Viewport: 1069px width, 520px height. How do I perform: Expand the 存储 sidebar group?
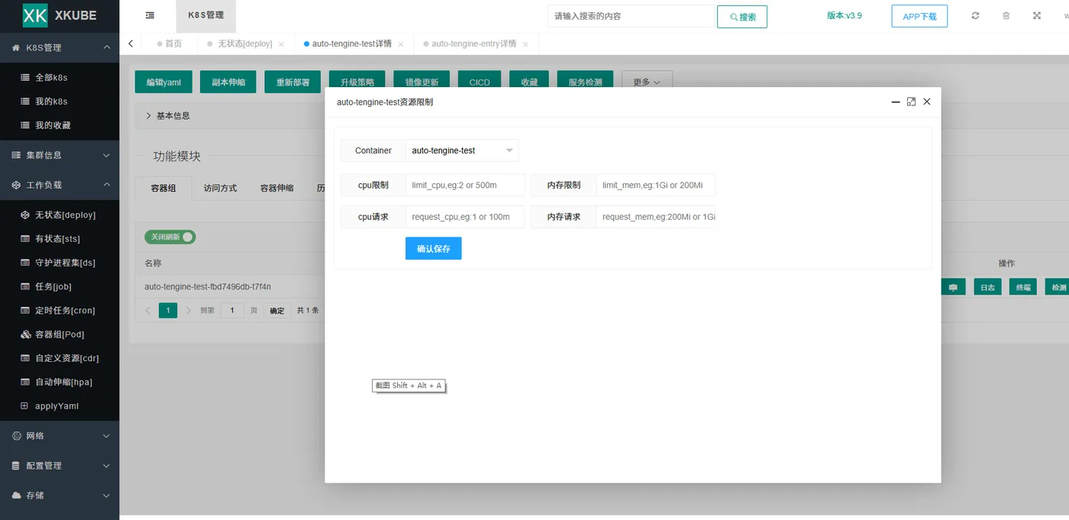coord(60,495)
